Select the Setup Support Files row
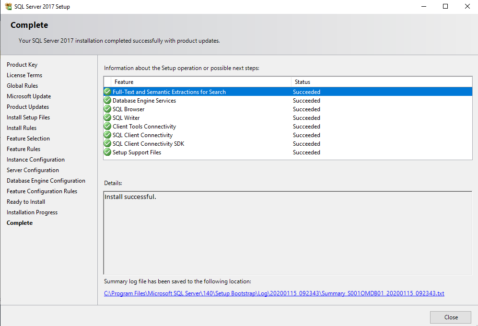Image resolution: width=478 pixels, height=326 pixels. 288,152
